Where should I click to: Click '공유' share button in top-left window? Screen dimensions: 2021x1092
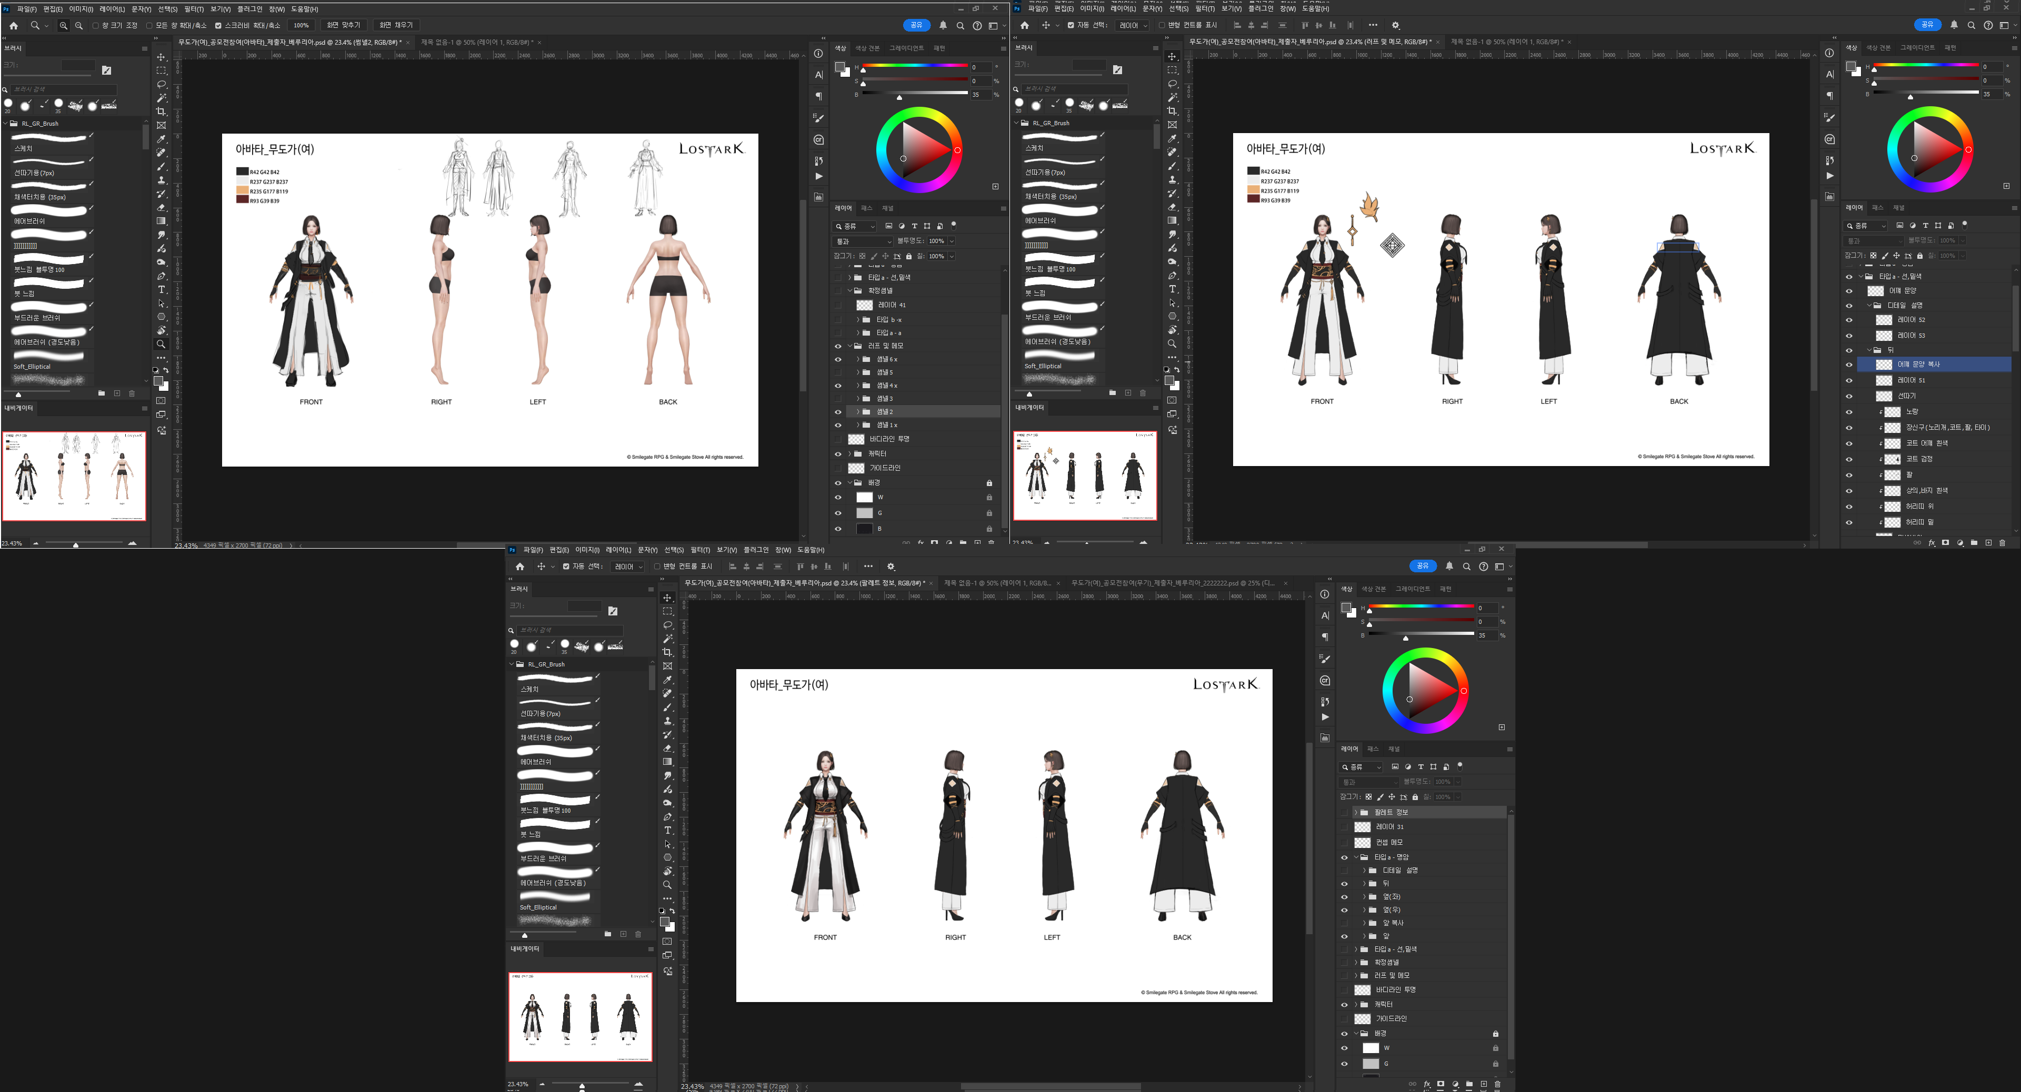tap(916, 25)
